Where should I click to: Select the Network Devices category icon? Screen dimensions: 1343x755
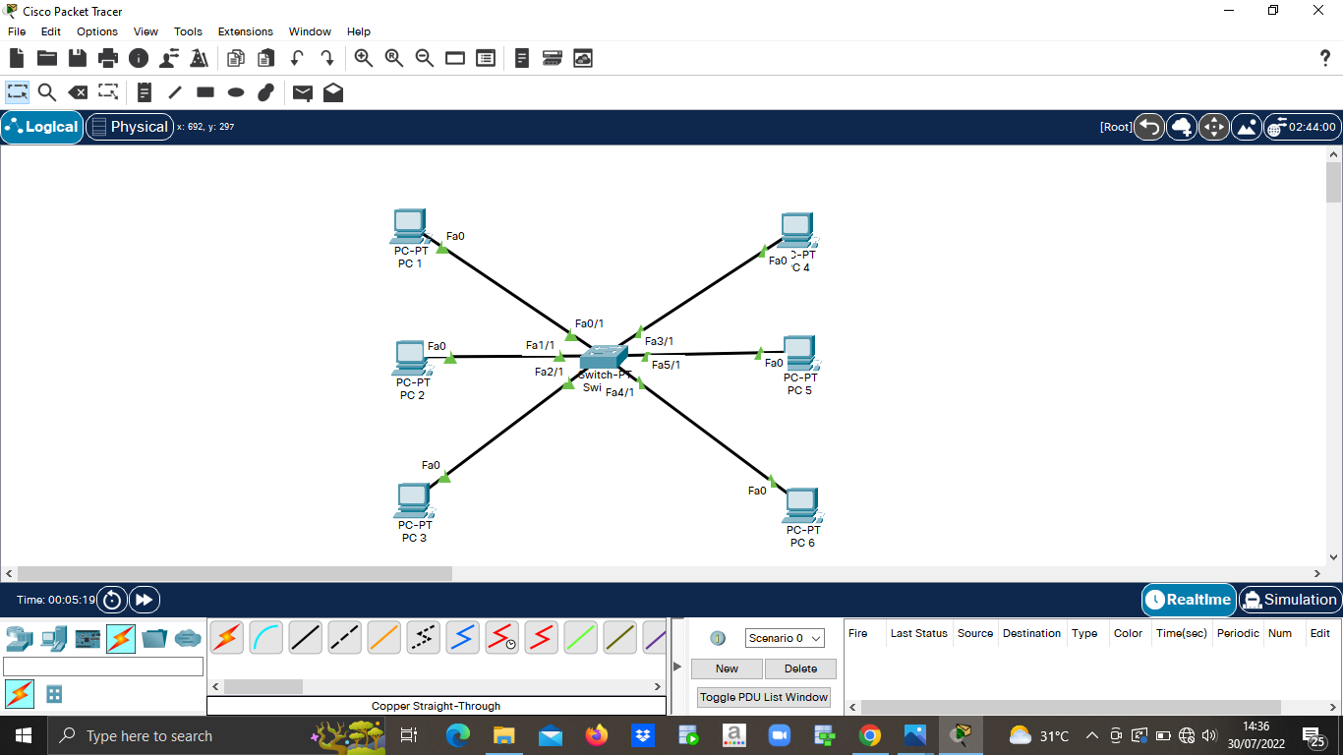pyautogui.click(x=20, y=639)
